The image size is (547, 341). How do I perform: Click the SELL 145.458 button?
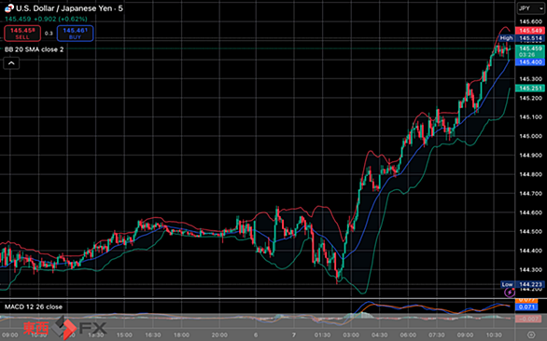point(22,34)
